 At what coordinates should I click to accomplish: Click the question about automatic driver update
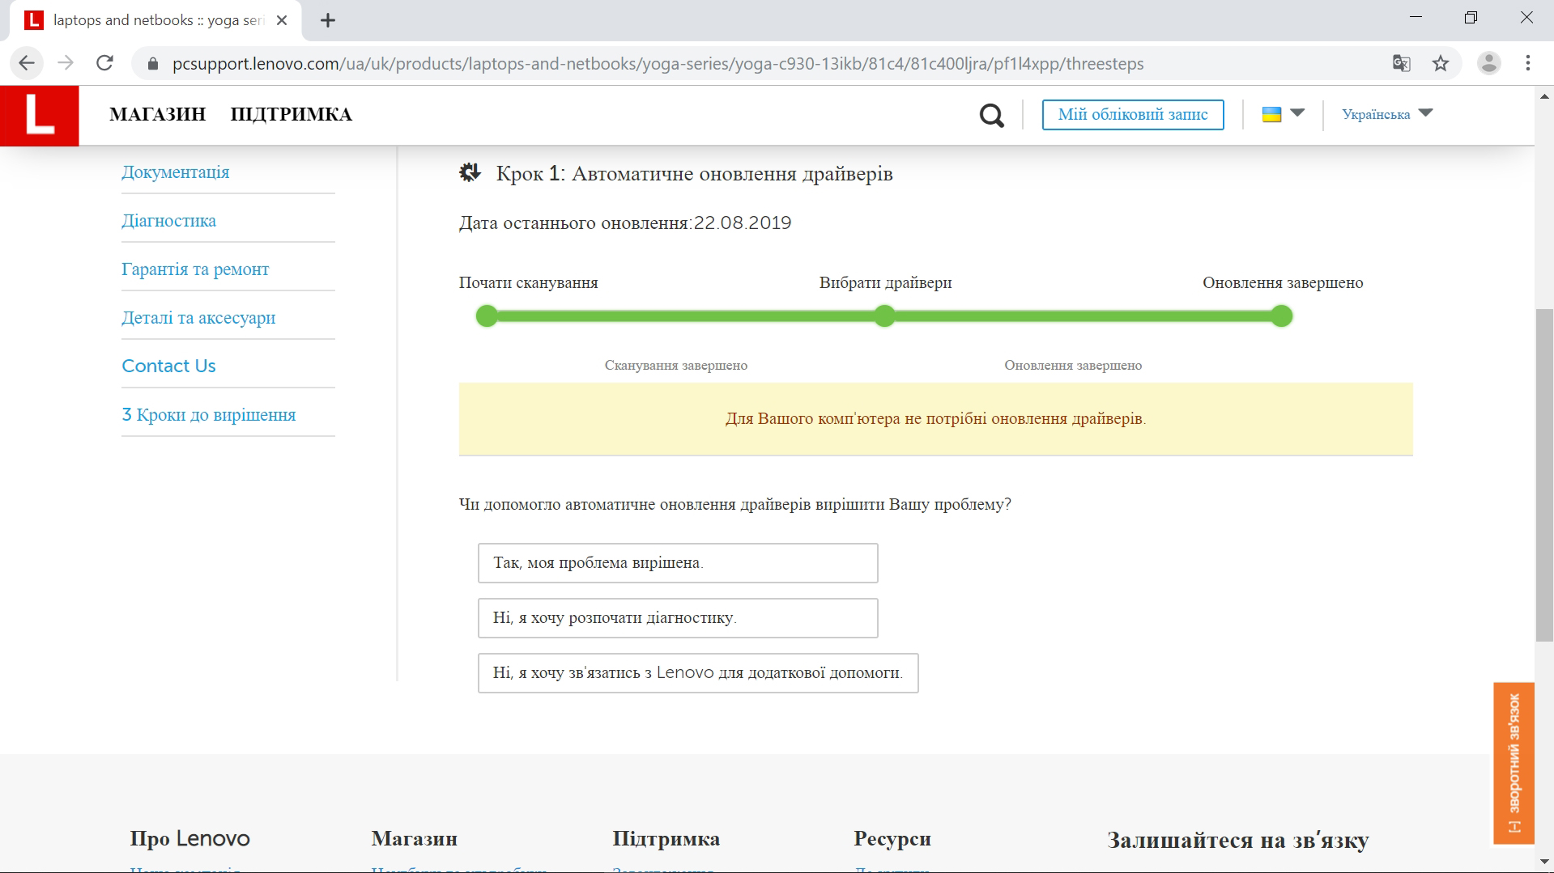click(x=734, y=505)
